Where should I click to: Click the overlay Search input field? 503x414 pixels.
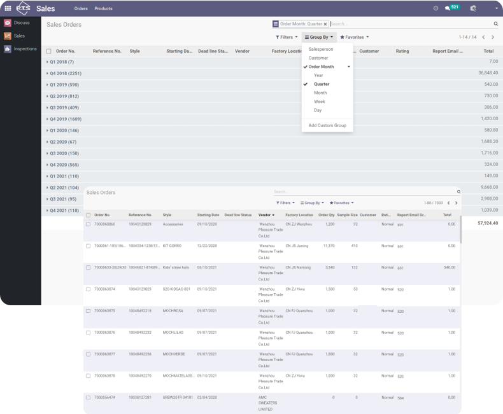tap(364, 191)
